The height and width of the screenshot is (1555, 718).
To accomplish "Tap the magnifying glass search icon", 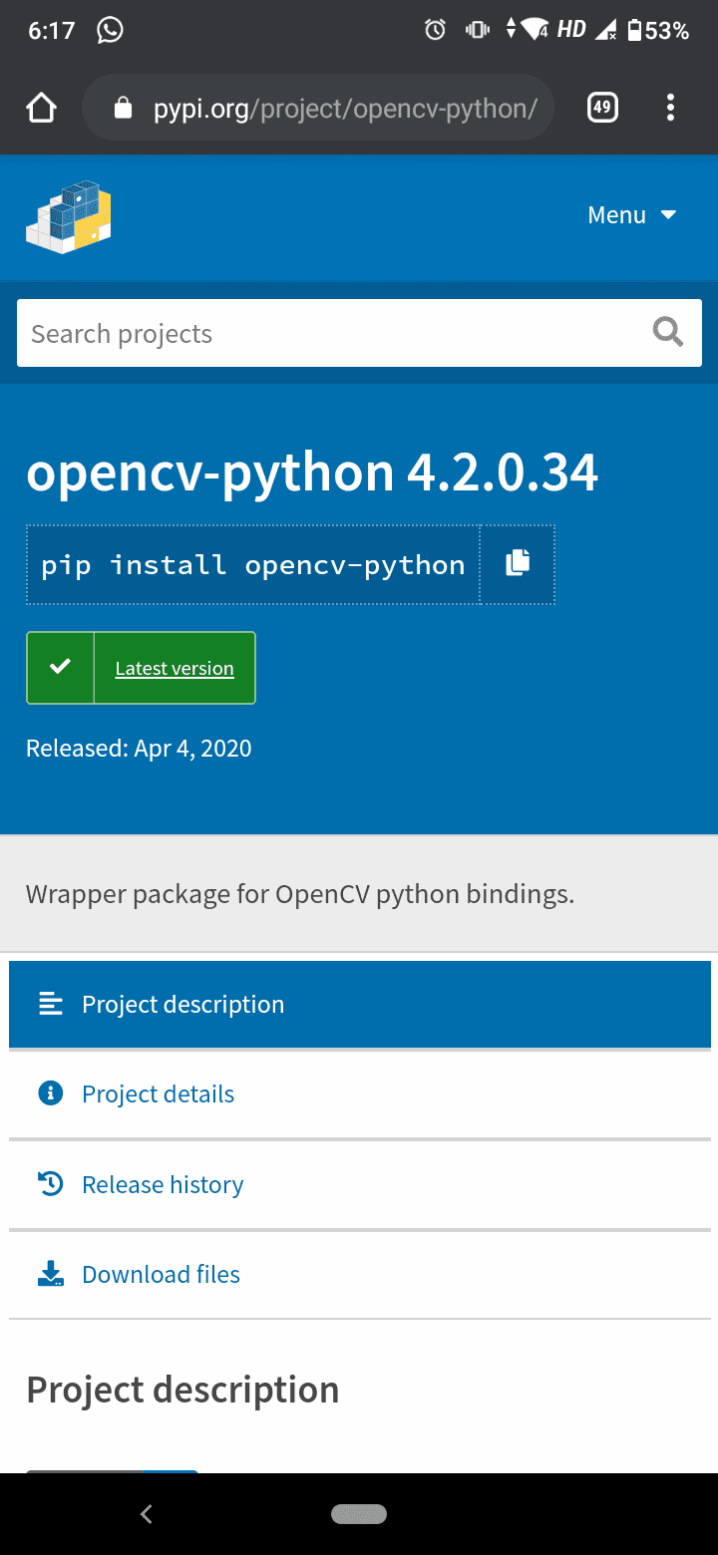I will [668, 332].
